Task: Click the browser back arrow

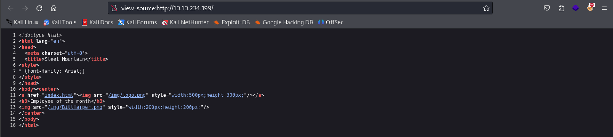Action: (x=11, y=8)
